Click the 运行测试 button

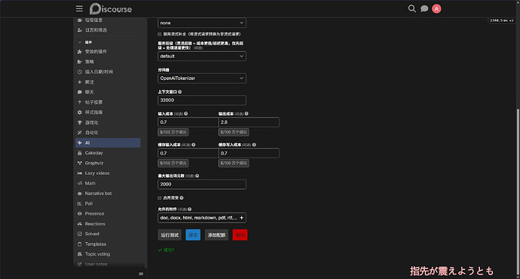[x=170, y=235]
